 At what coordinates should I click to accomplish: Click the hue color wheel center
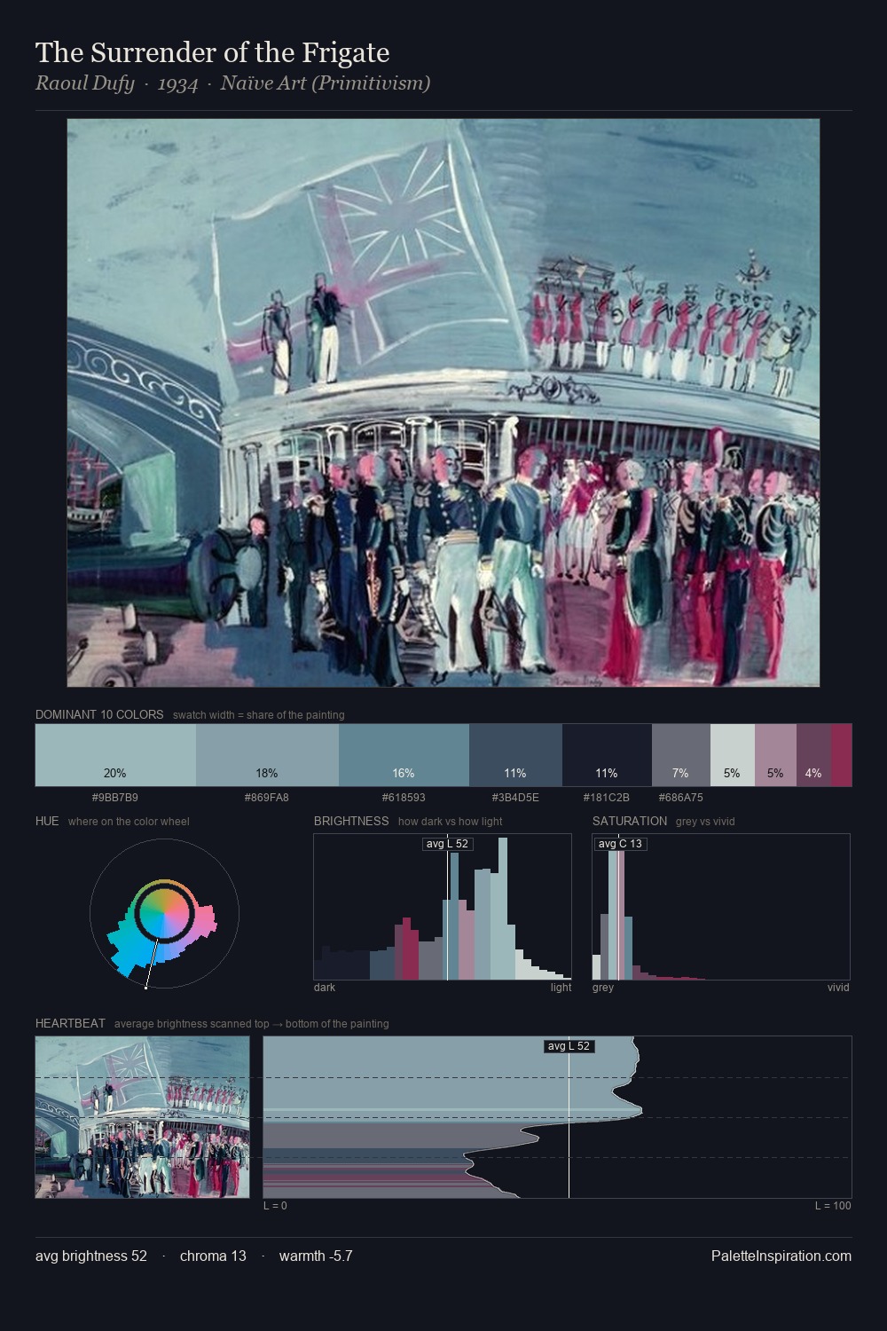tap(164, 912)
